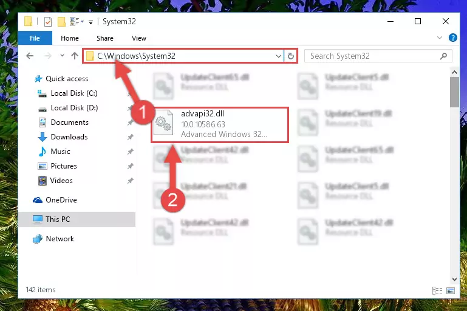This screenshot has width=467, height=311.
Task: Click the pin icon beside Music
Action: pyautogui.click(x=130, y=152)
